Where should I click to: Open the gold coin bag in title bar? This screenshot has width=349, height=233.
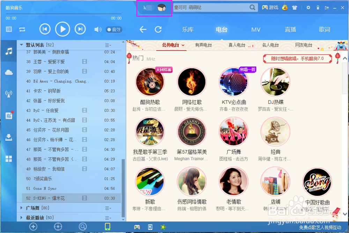click(285, 7)
